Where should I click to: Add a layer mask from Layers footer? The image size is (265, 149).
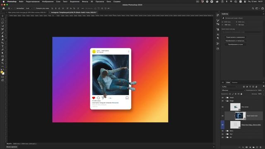tap(247, 147)
